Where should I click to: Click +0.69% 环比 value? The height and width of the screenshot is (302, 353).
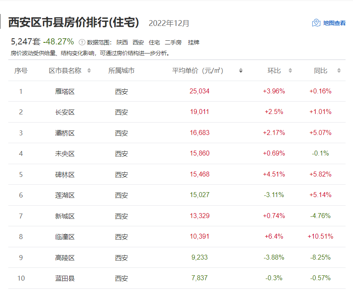tap(274, 153)
